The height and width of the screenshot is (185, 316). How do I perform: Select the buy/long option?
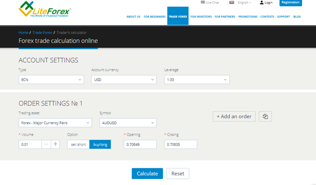(100, 144)
